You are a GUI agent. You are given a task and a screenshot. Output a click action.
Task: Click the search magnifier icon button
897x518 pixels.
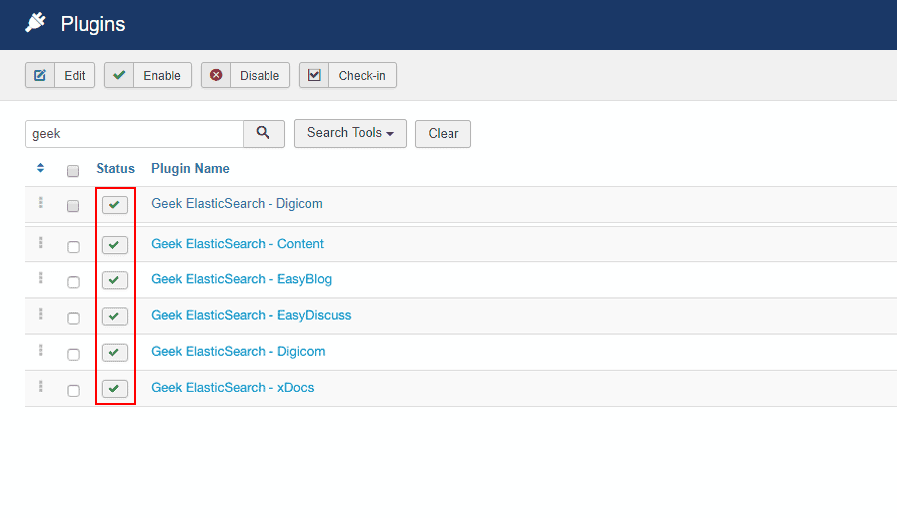[x=264, y=133]
